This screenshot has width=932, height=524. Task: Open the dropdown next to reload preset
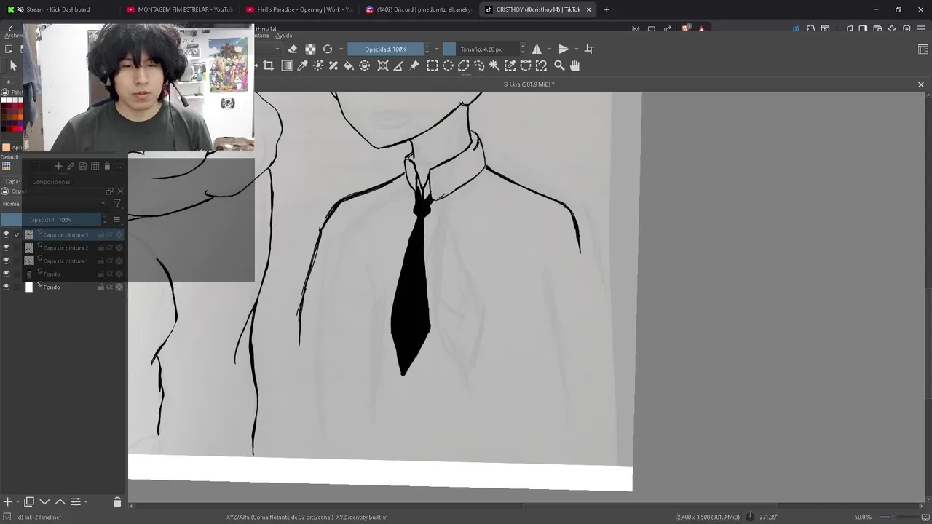(x=341, y=49)
